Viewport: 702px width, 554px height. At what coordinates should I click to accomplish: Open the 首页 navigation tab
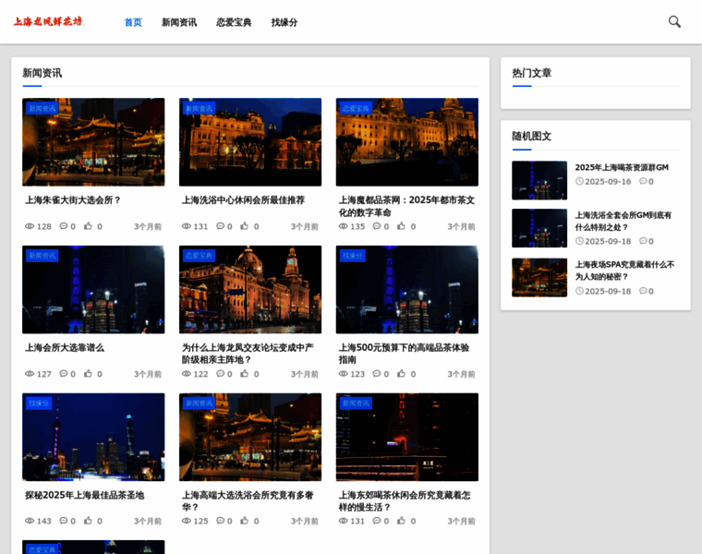point(133,22)
